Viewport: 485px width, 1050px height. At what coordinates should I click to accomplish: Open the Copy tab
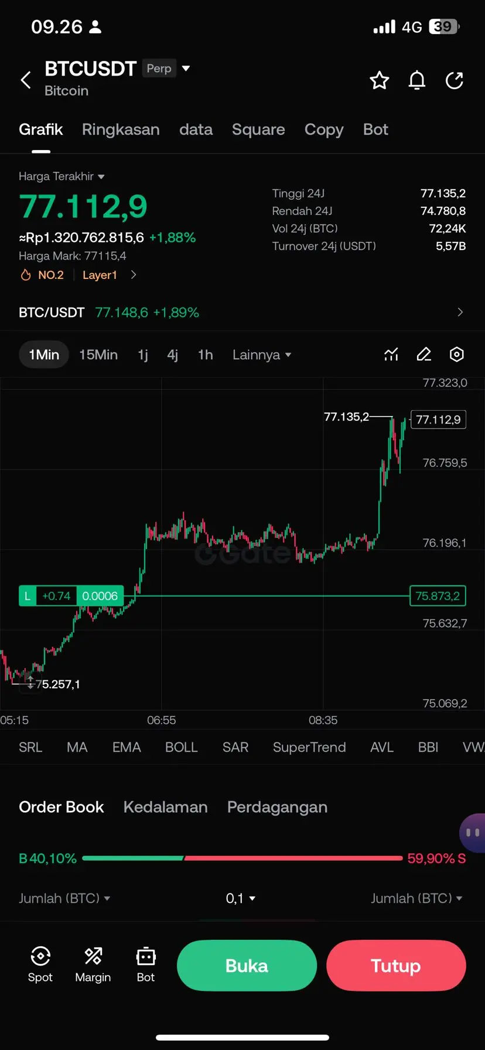[324, 129]
